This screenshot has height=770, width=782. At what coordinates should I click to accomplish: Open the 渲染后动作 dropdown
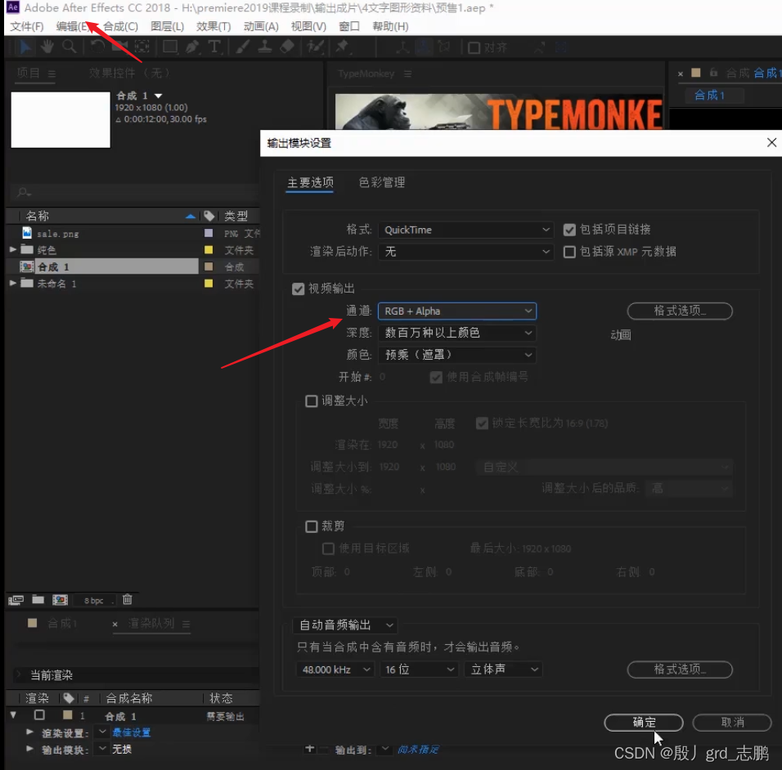tap(465, 252)
